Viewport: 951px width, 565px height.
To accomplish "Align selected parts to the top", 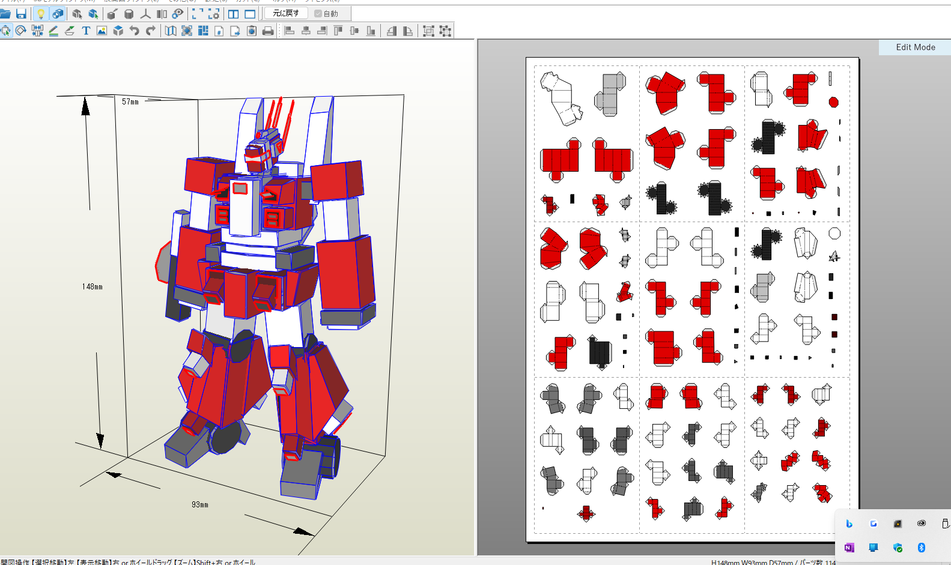I will (338, 31).
